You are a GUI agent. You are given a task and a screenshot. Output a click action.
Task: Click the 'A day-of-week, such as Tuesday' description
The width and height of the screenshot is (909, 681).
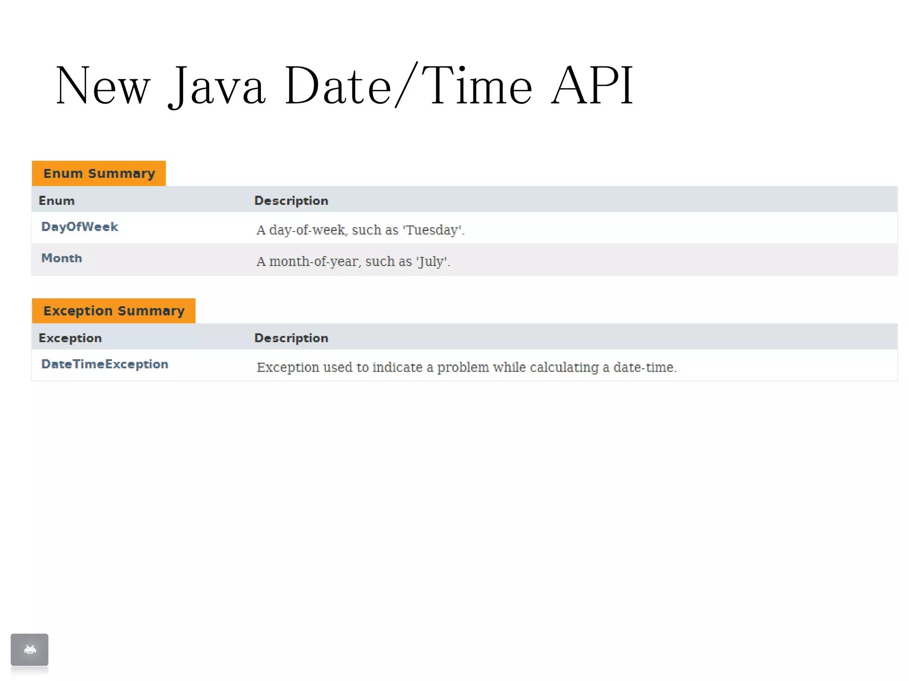(360, 230)
